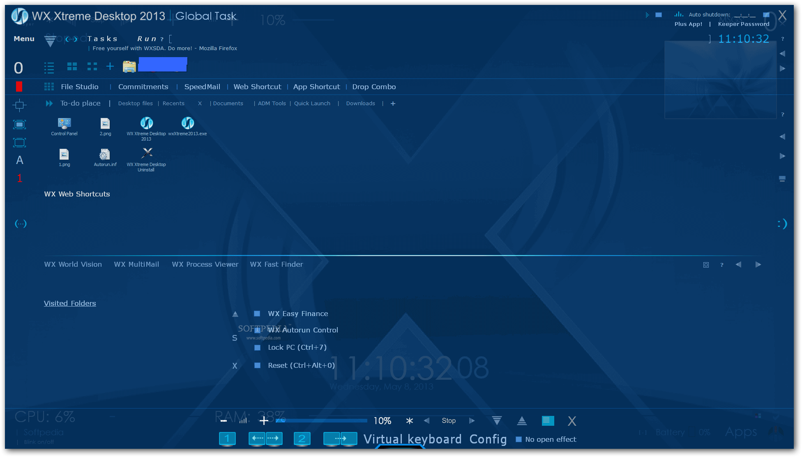This screenshot has height=457, width=802.
Task: Click next arrow right of Stop
Action: pos(472,420)
